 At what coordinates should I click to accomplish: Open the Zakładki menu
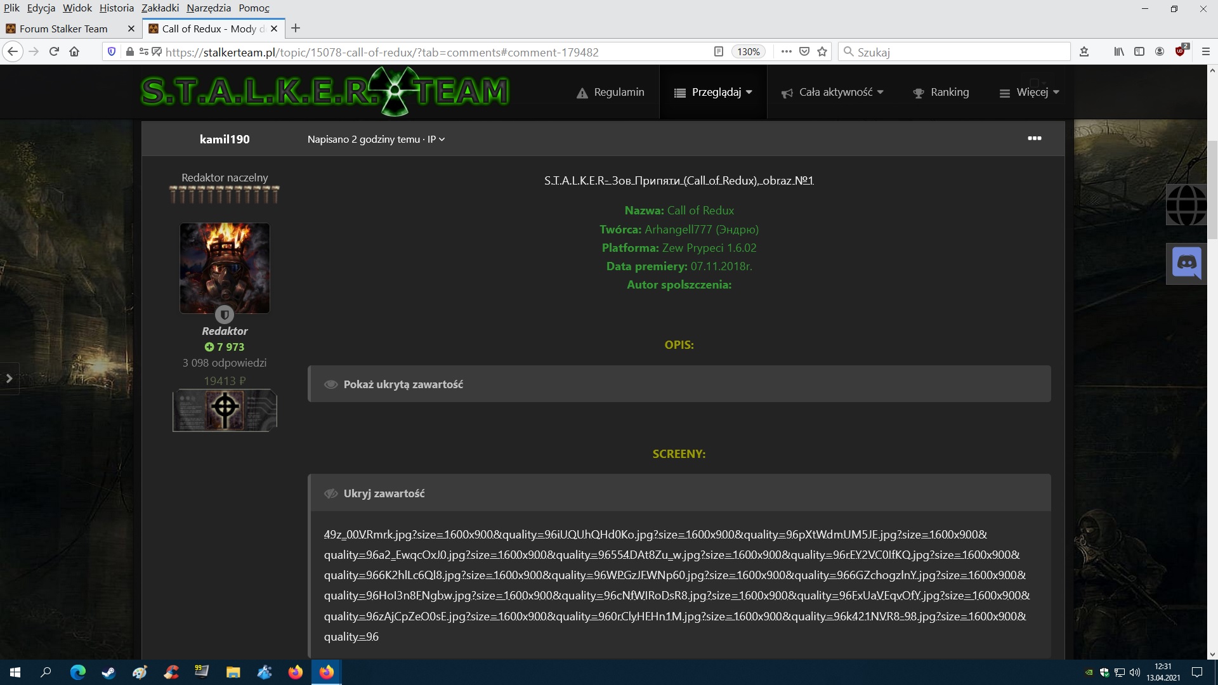[160, 8]
